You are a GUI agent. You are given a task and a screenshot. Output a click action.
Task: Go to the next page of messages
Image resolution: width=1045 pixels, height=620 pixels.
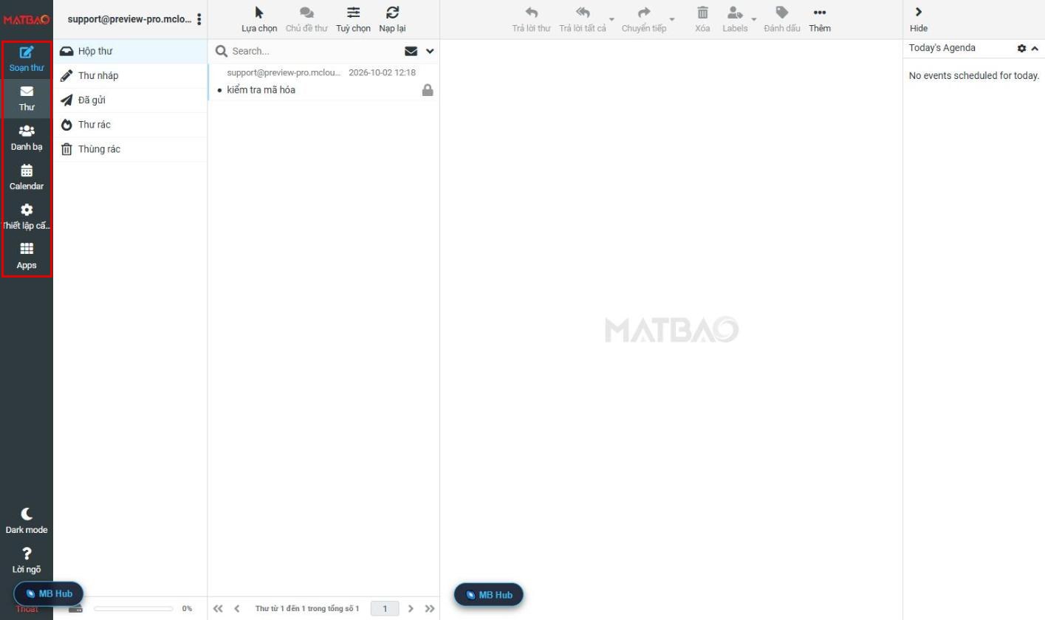411,609
